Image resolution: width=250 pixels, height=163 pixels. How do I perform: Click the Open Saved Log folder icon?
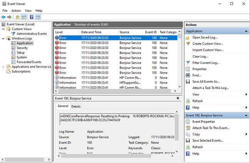(188, 38)
